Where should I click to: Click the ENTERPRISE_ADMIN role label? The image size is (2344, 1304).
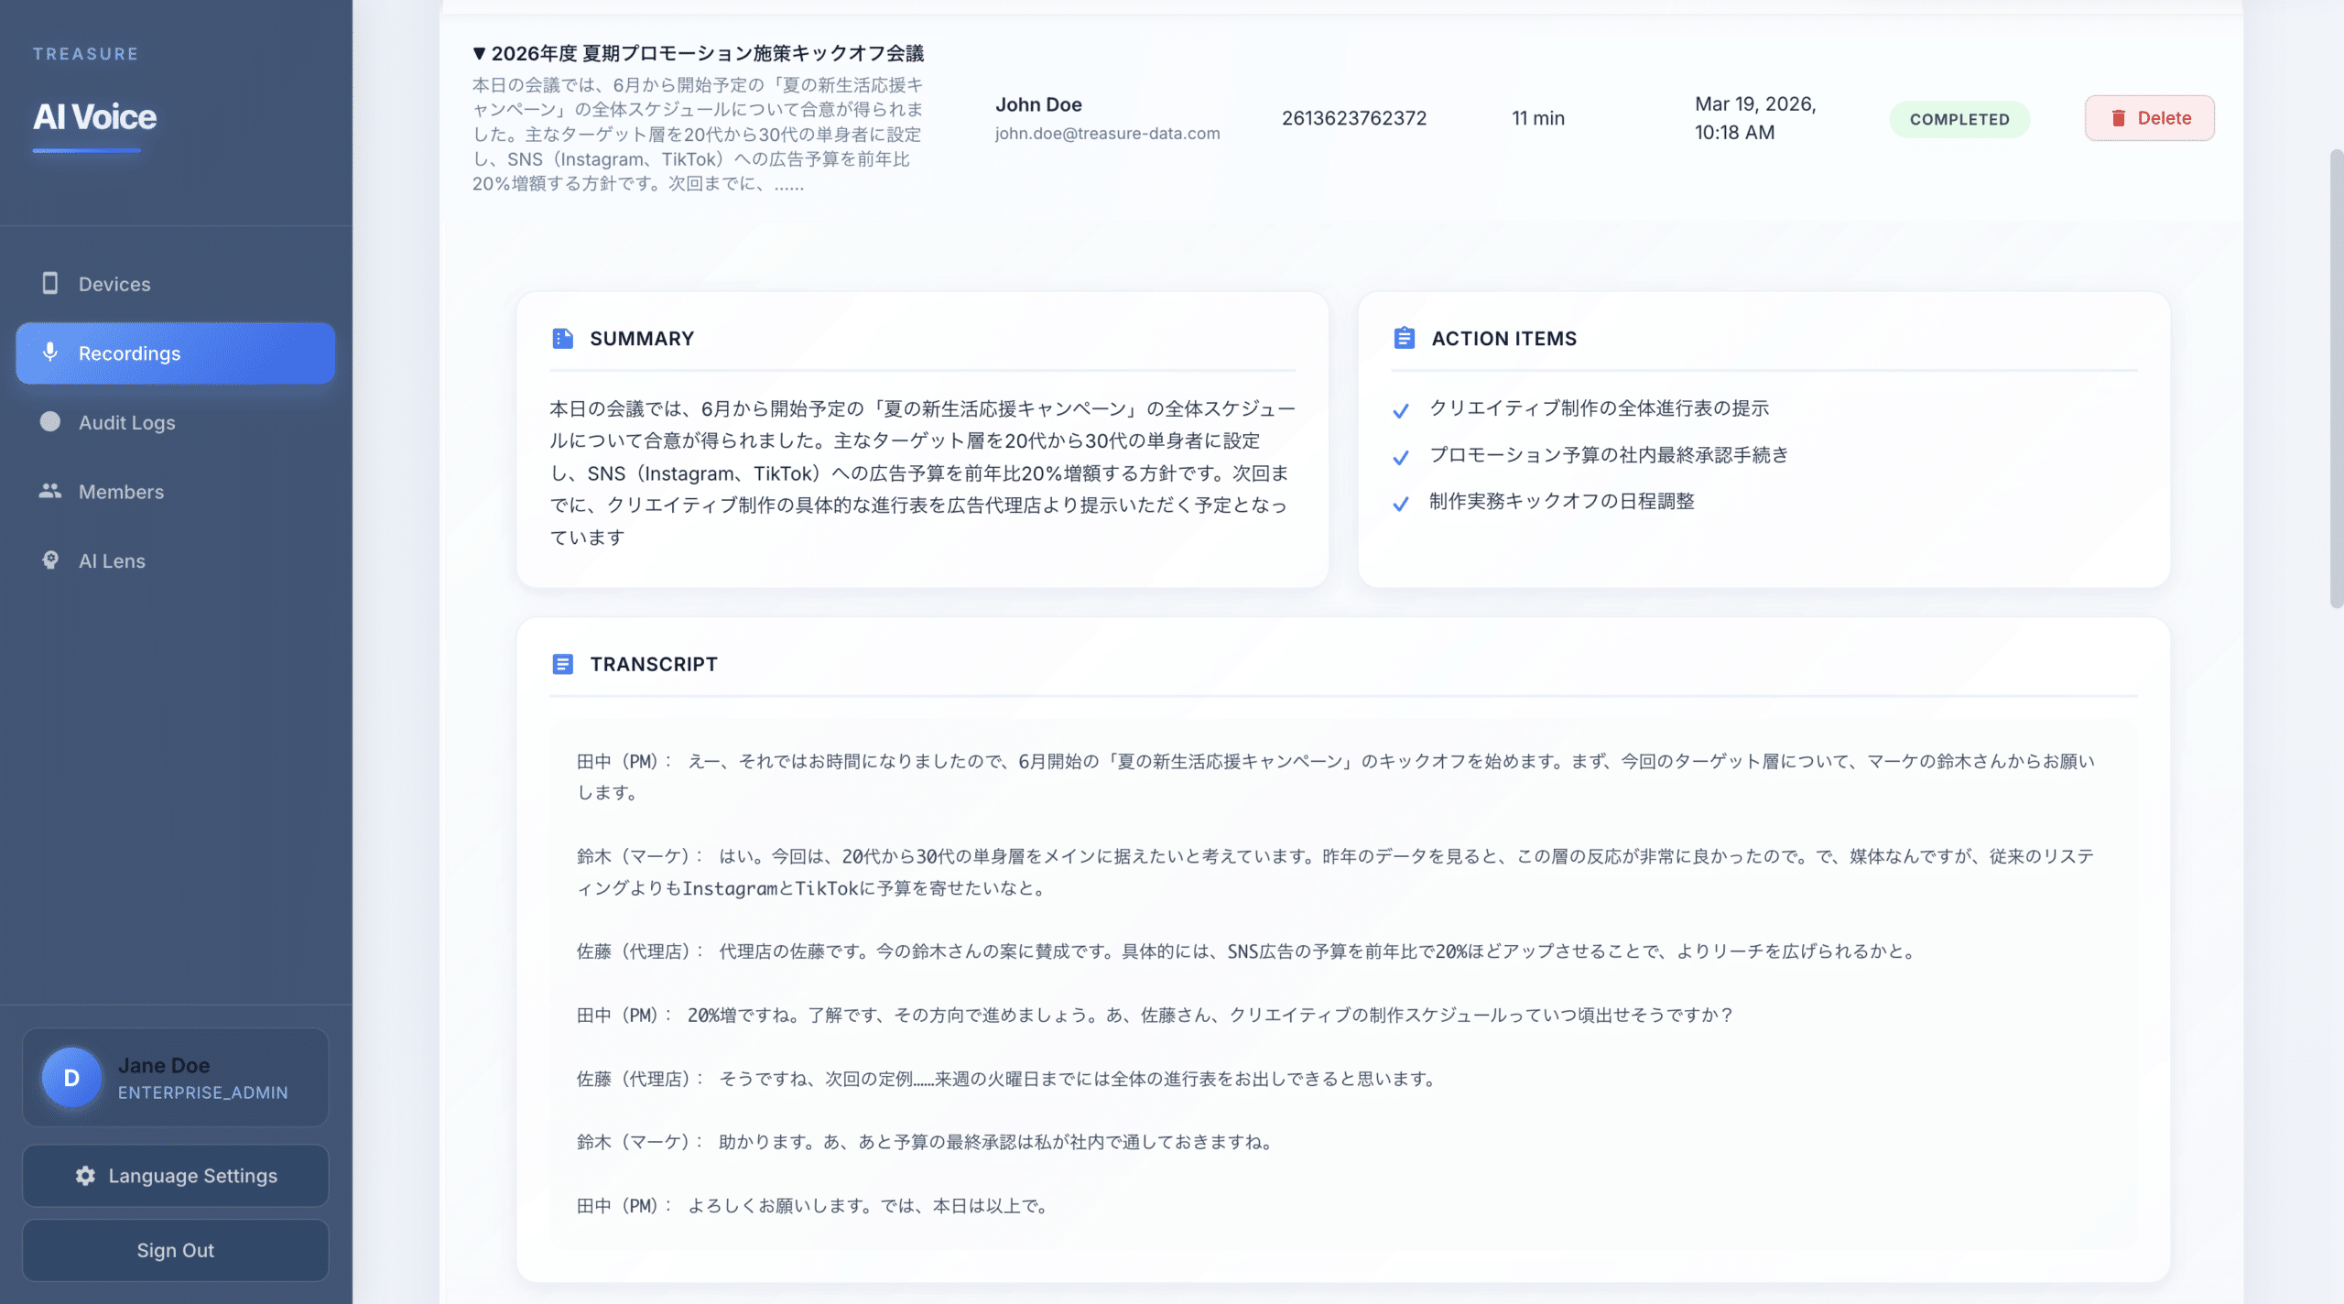tap(202, 1092)
